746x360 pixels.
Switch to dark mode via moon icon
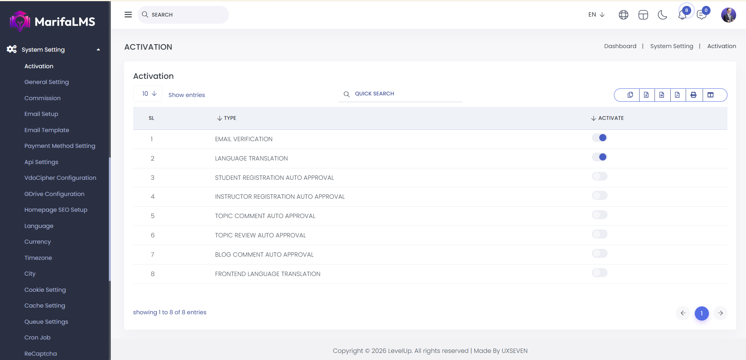click(x=662, y=15)
